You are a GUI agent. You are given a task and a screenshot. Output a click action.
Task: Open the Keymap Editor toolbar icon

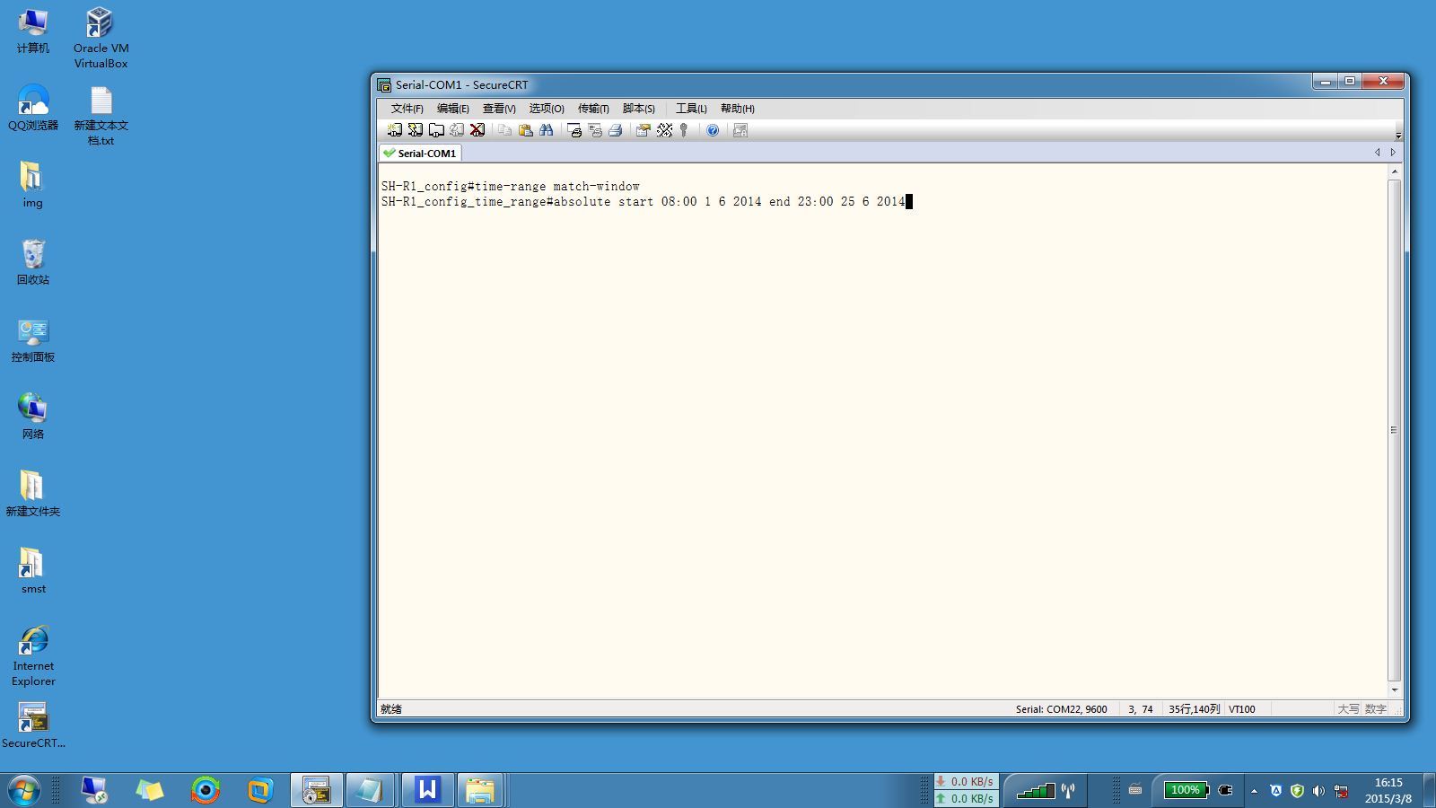(664, 130)
